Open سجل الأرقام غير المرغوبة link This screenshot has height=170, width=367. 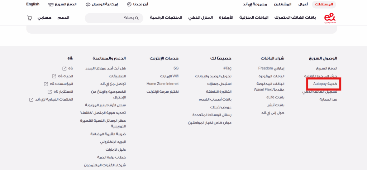[x=105, y=105]
